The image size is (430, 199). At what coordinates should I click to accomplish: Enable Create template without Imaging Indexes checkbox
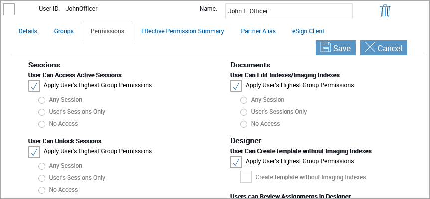pos(246,177)
